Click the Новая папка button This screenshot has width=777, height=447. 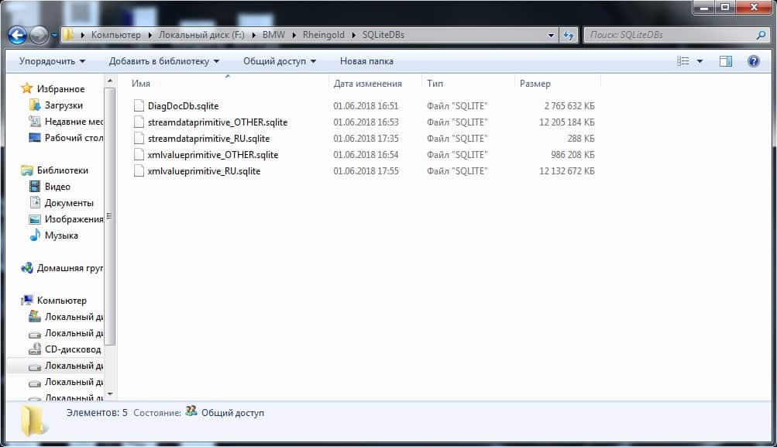(366, 61)
